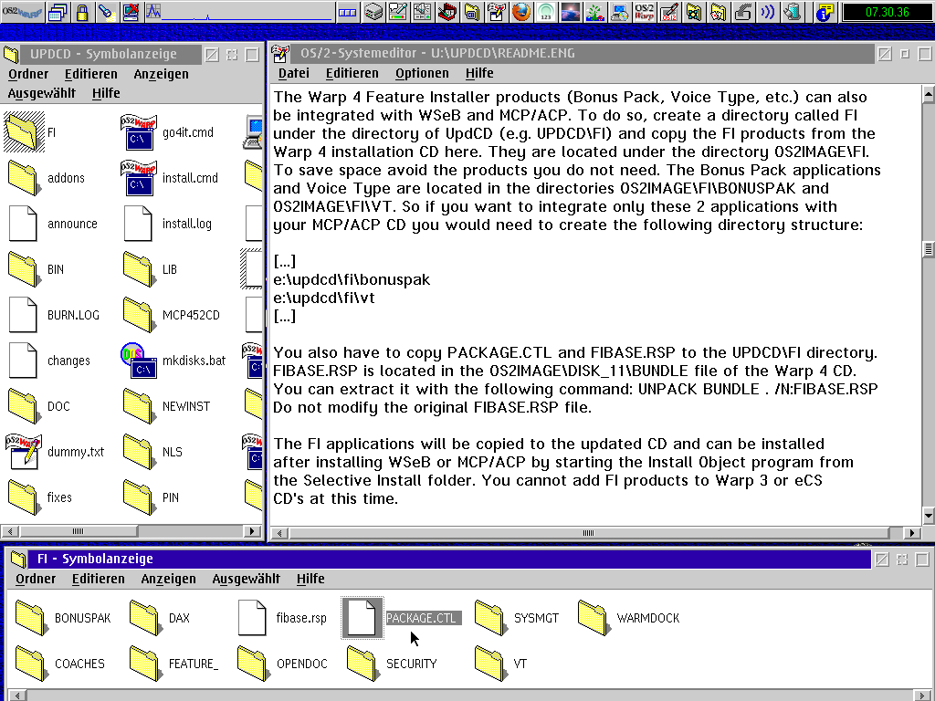Open the CPU activity monitor graph icon

[153, 12]
